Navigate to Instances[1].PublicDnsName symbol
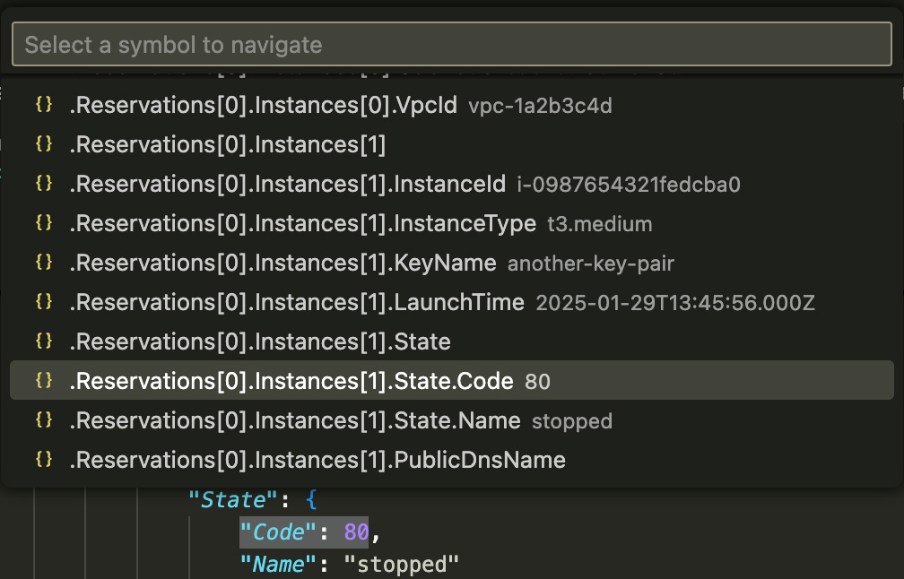Screen dimensions: 904x579 pyautogui.click(x=452, y=460)
